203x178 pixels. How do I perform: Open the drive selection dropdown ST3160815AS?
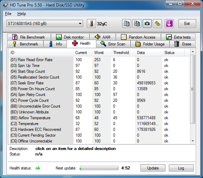pyautogui.click(x=45, y=24)
